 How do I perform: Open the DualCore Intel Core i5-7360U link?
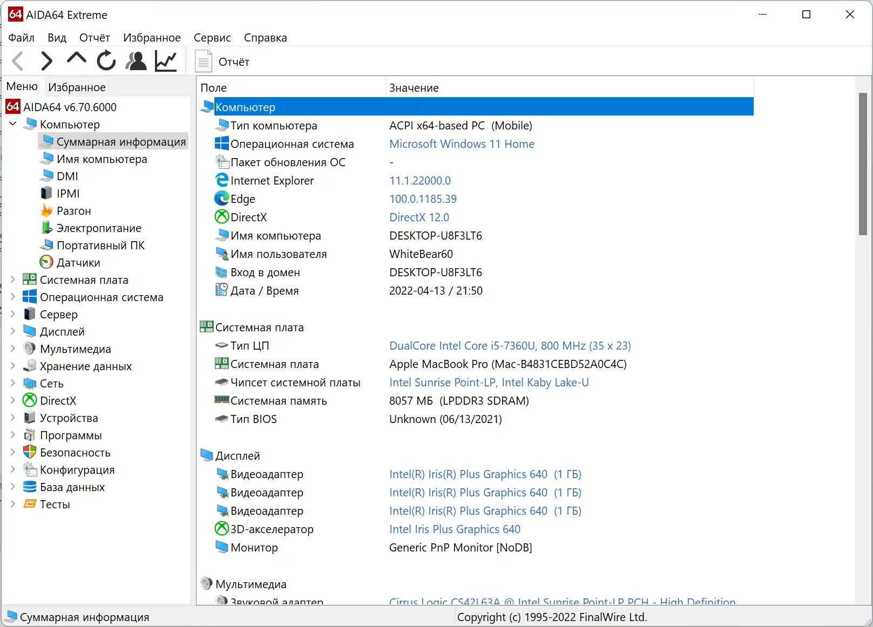tap(510, 346)
